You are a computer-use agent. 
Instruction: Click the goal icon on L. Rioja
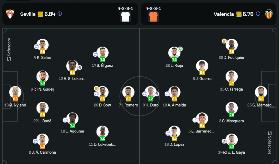pos(180,49)
